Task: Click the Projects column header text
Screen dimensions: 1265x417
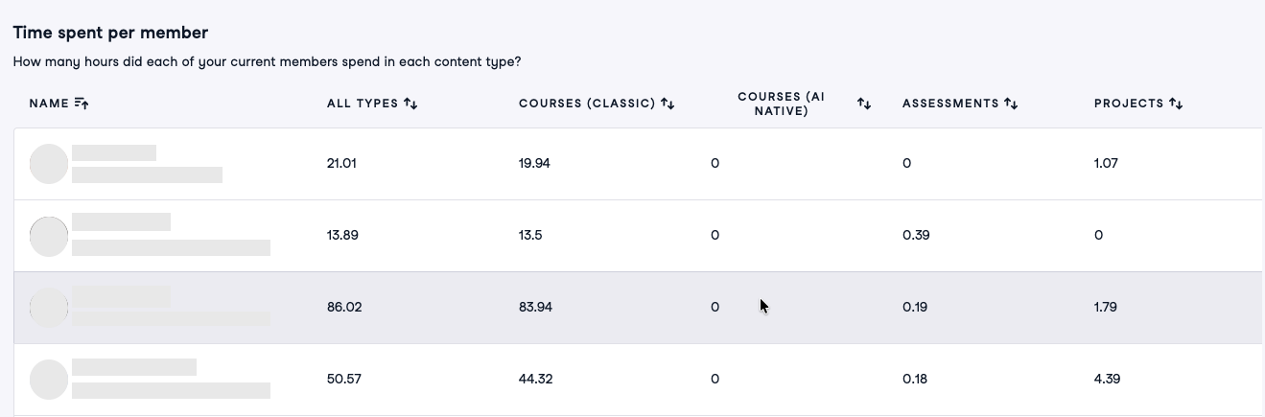Action: (1129, 104)
